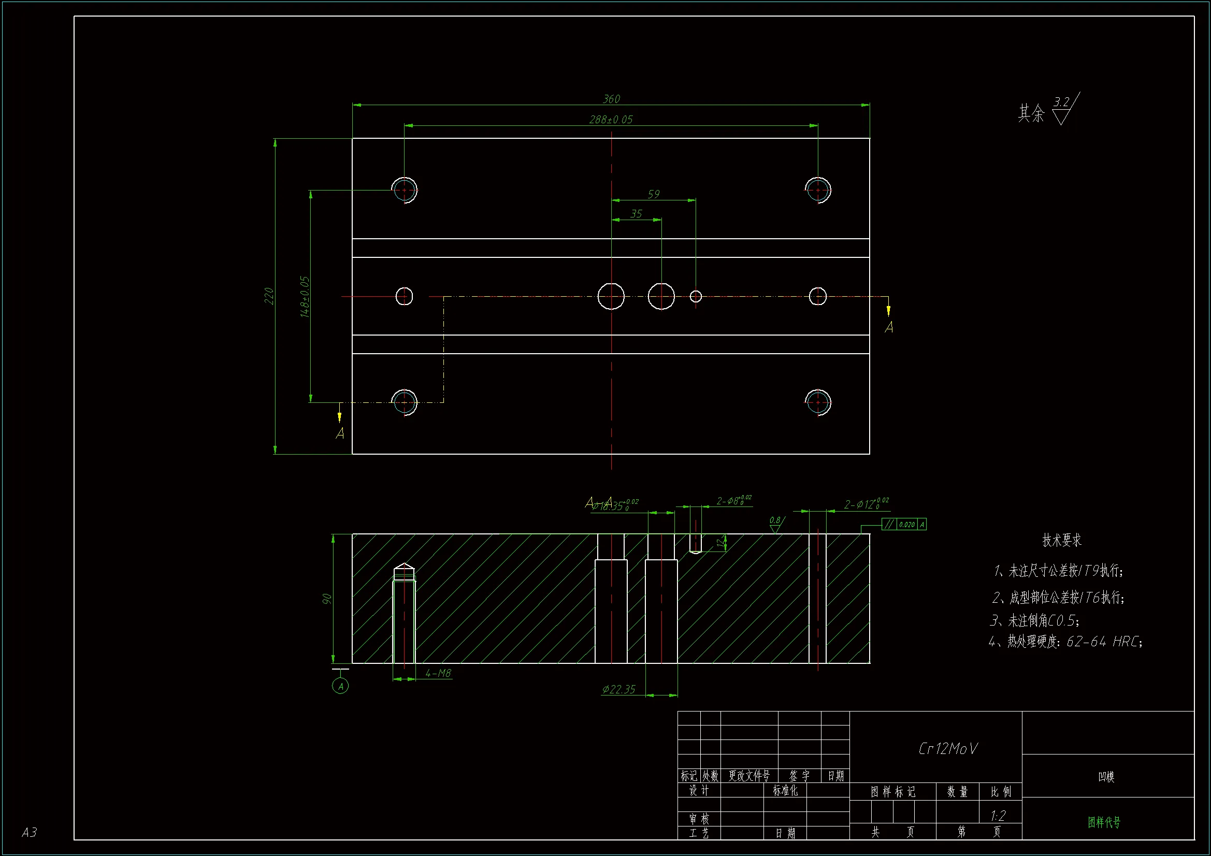Click the green 图样代号 text field

point(1104,822)
